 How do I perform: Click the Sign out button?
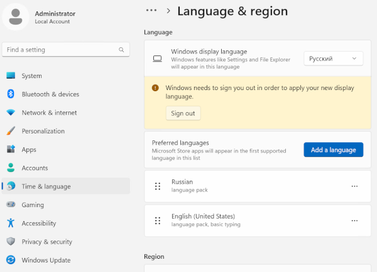183,113
